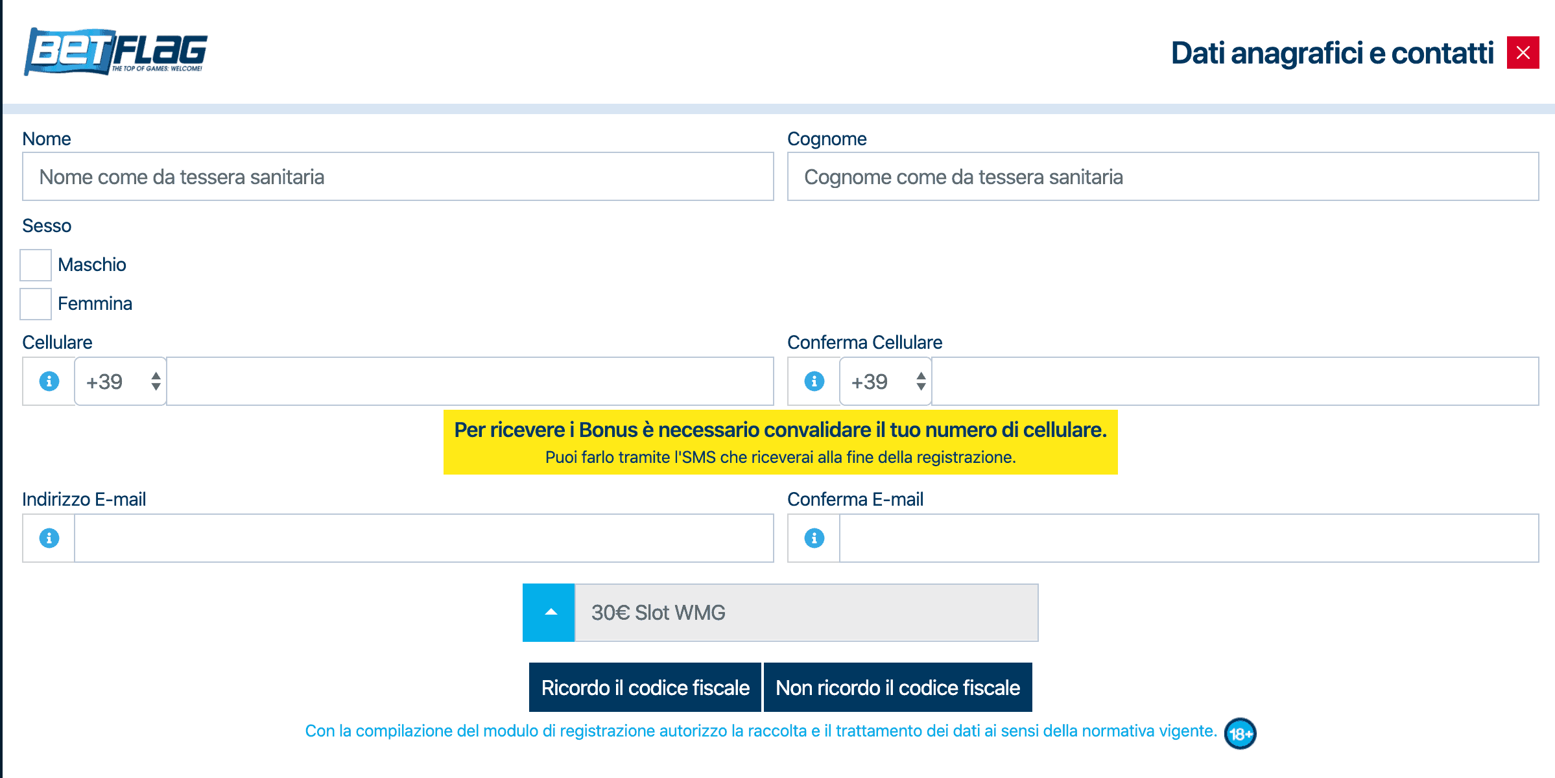1555x778 pixels.
Task: Click the Dati anagrafici e contatti heading
Action: 1333,53
